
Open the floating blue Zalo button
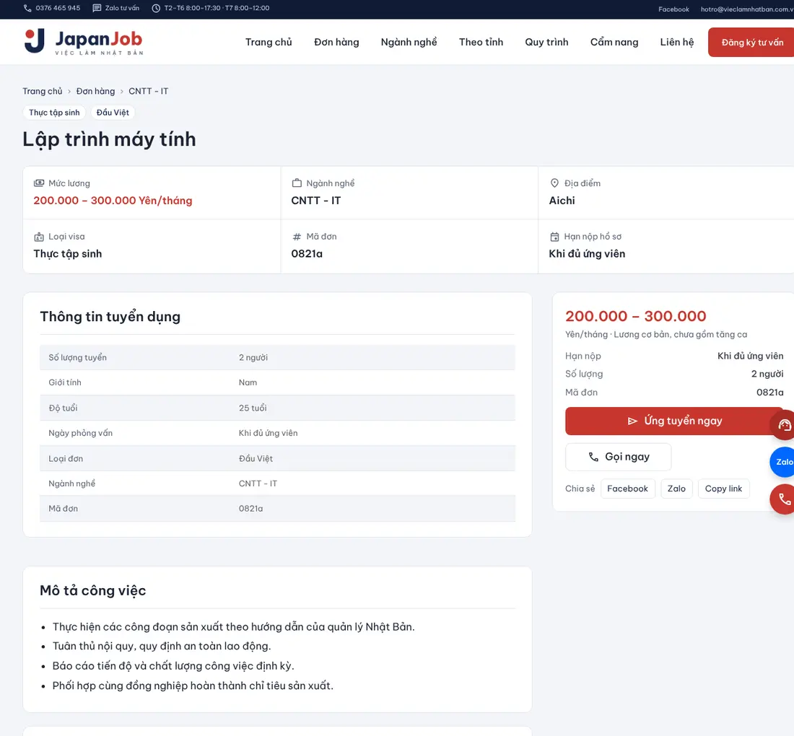[x=783, y=462]
